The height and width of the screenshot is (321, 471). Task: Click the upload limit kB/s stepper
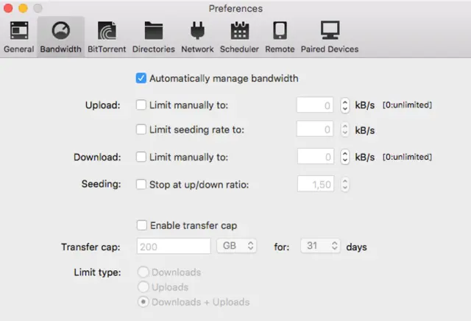344,105
